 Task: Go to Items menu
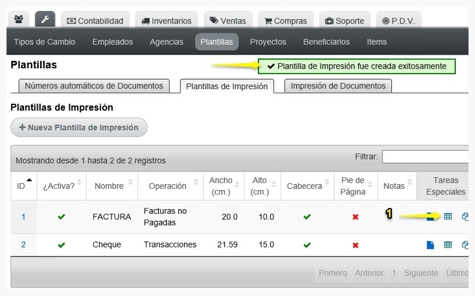[376, 42]
